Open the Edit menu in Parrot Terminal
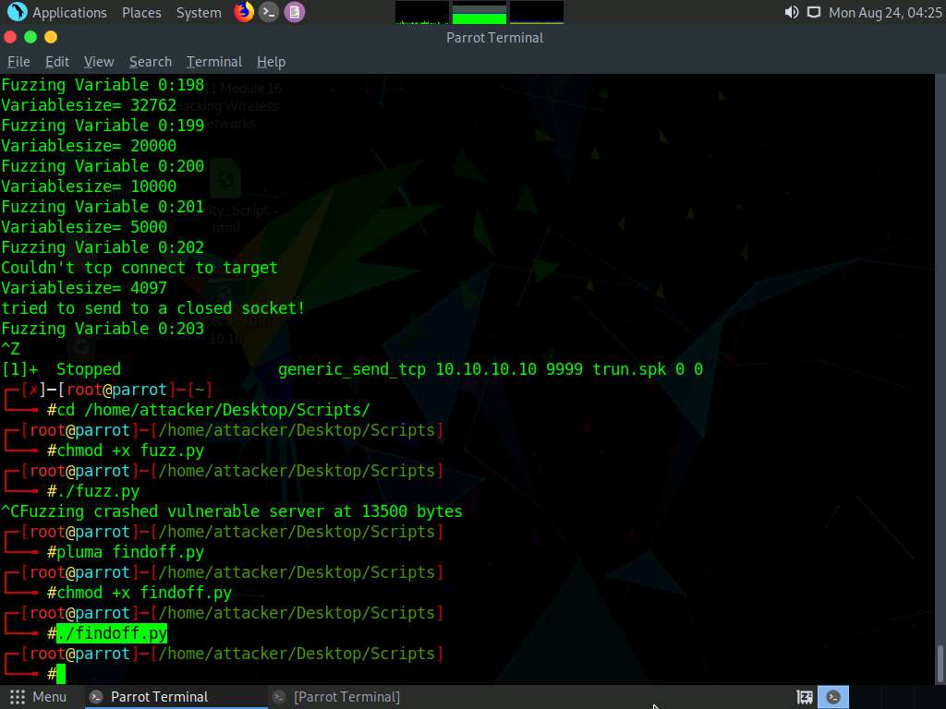Image resolution: width=946 pixels, height=709 pixels. [56, 62]
